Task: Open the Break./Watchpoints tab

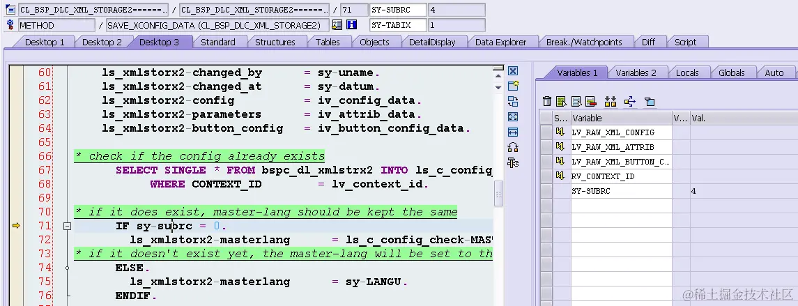Action: [584, 43]
